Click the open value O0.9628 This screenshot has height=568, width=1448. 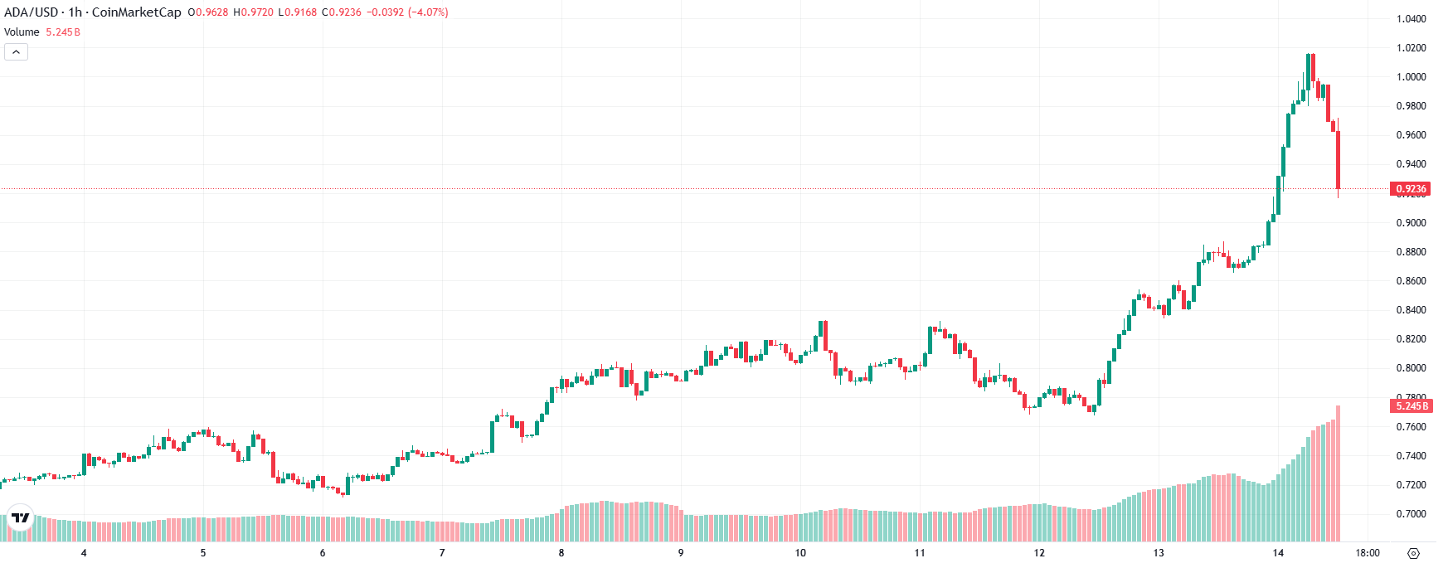click(x=207, y=12)
